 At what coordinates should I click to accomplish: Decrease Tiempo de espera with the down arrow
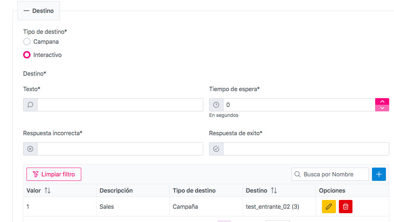click(382, 108)
